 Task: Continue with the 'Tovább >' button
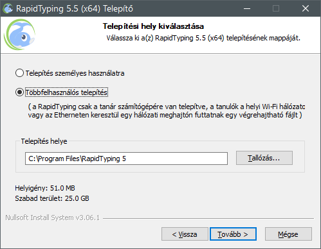pyautogui.click(x=233, y=234)
